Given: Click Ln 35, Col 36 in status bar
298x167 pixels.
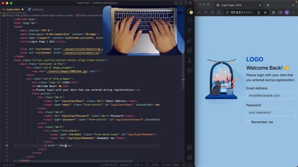Looking at the screenshot, I should (x=108, y=165).
